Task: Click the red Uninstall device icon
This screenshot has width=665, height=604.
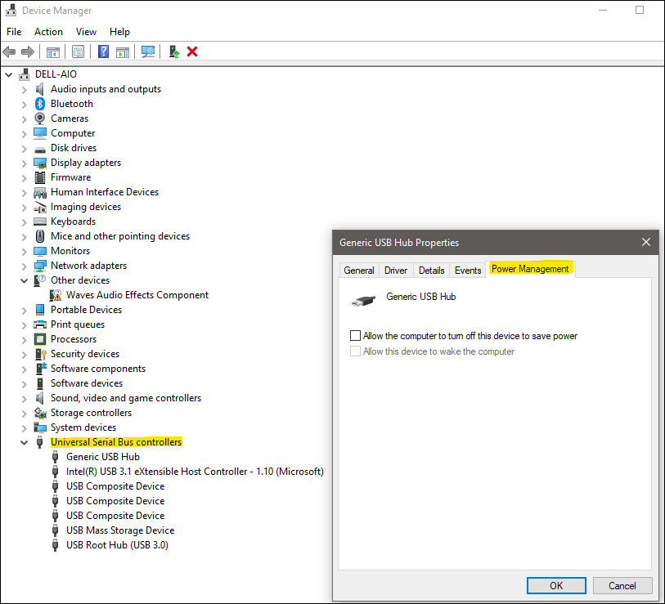Action: coord(192,51)
